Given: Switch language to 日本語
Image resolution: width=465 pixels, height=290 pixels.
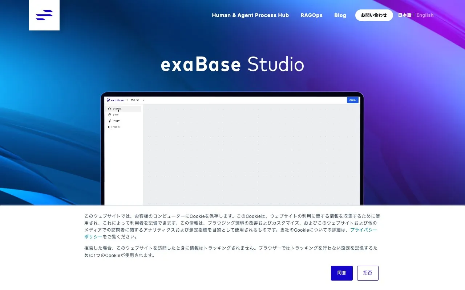Looking at the screenshot, I should 405,15.
